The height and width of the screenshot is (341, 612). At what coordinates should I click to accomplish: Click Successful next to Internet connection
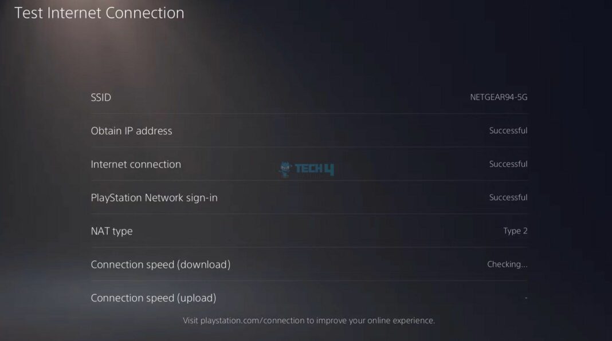click(x=508, y=164)
